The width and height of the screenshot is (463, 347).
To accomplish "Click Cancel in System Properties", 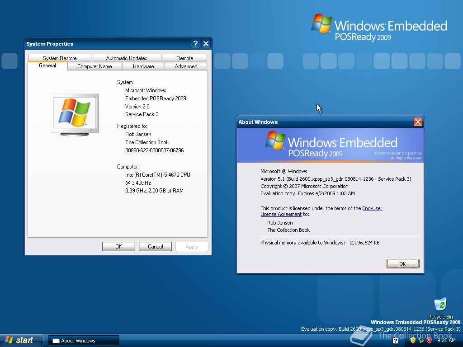I will click(x=156, y=246).
